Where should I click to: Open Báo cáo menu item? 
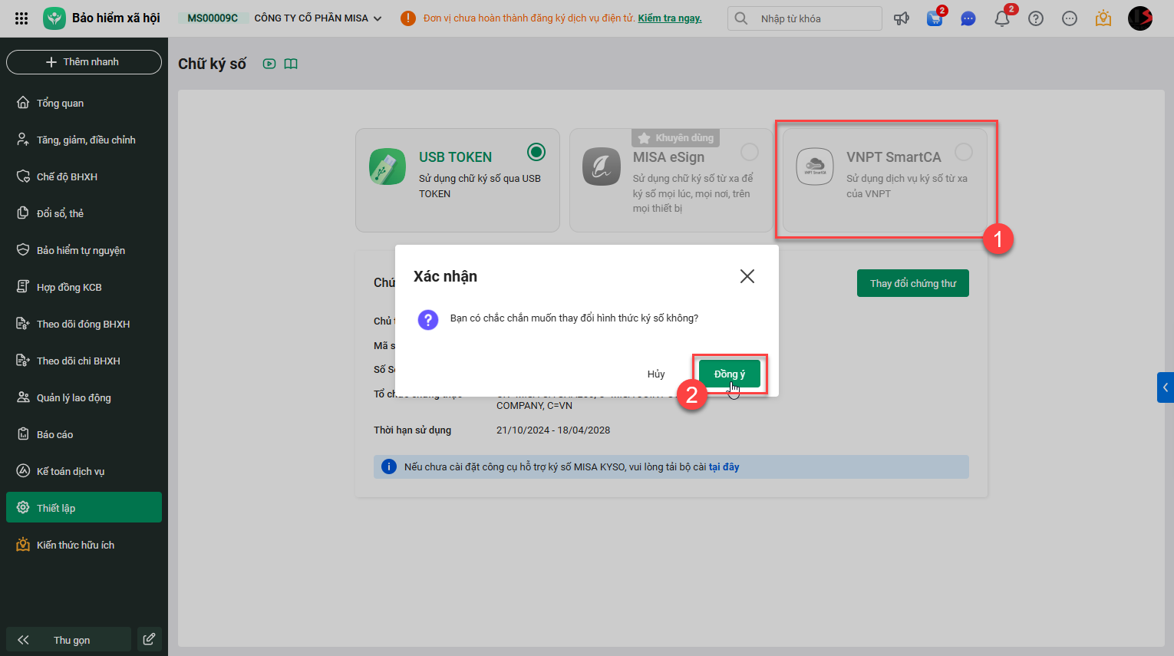84,434
